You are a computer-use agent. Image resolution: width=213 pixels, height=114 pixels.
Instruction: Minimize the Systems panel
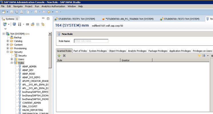click(x=43, y=18)
